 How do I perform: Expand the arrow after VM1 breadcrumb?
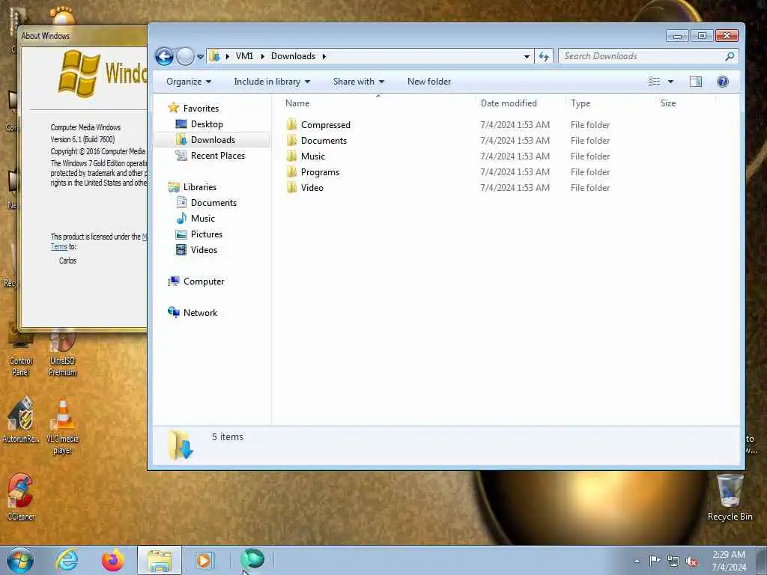coord(263,56)
